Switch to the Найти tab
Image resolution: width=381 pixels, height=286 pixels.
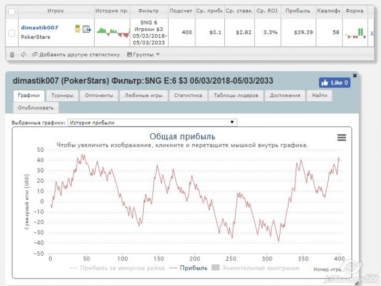(319, 95)
